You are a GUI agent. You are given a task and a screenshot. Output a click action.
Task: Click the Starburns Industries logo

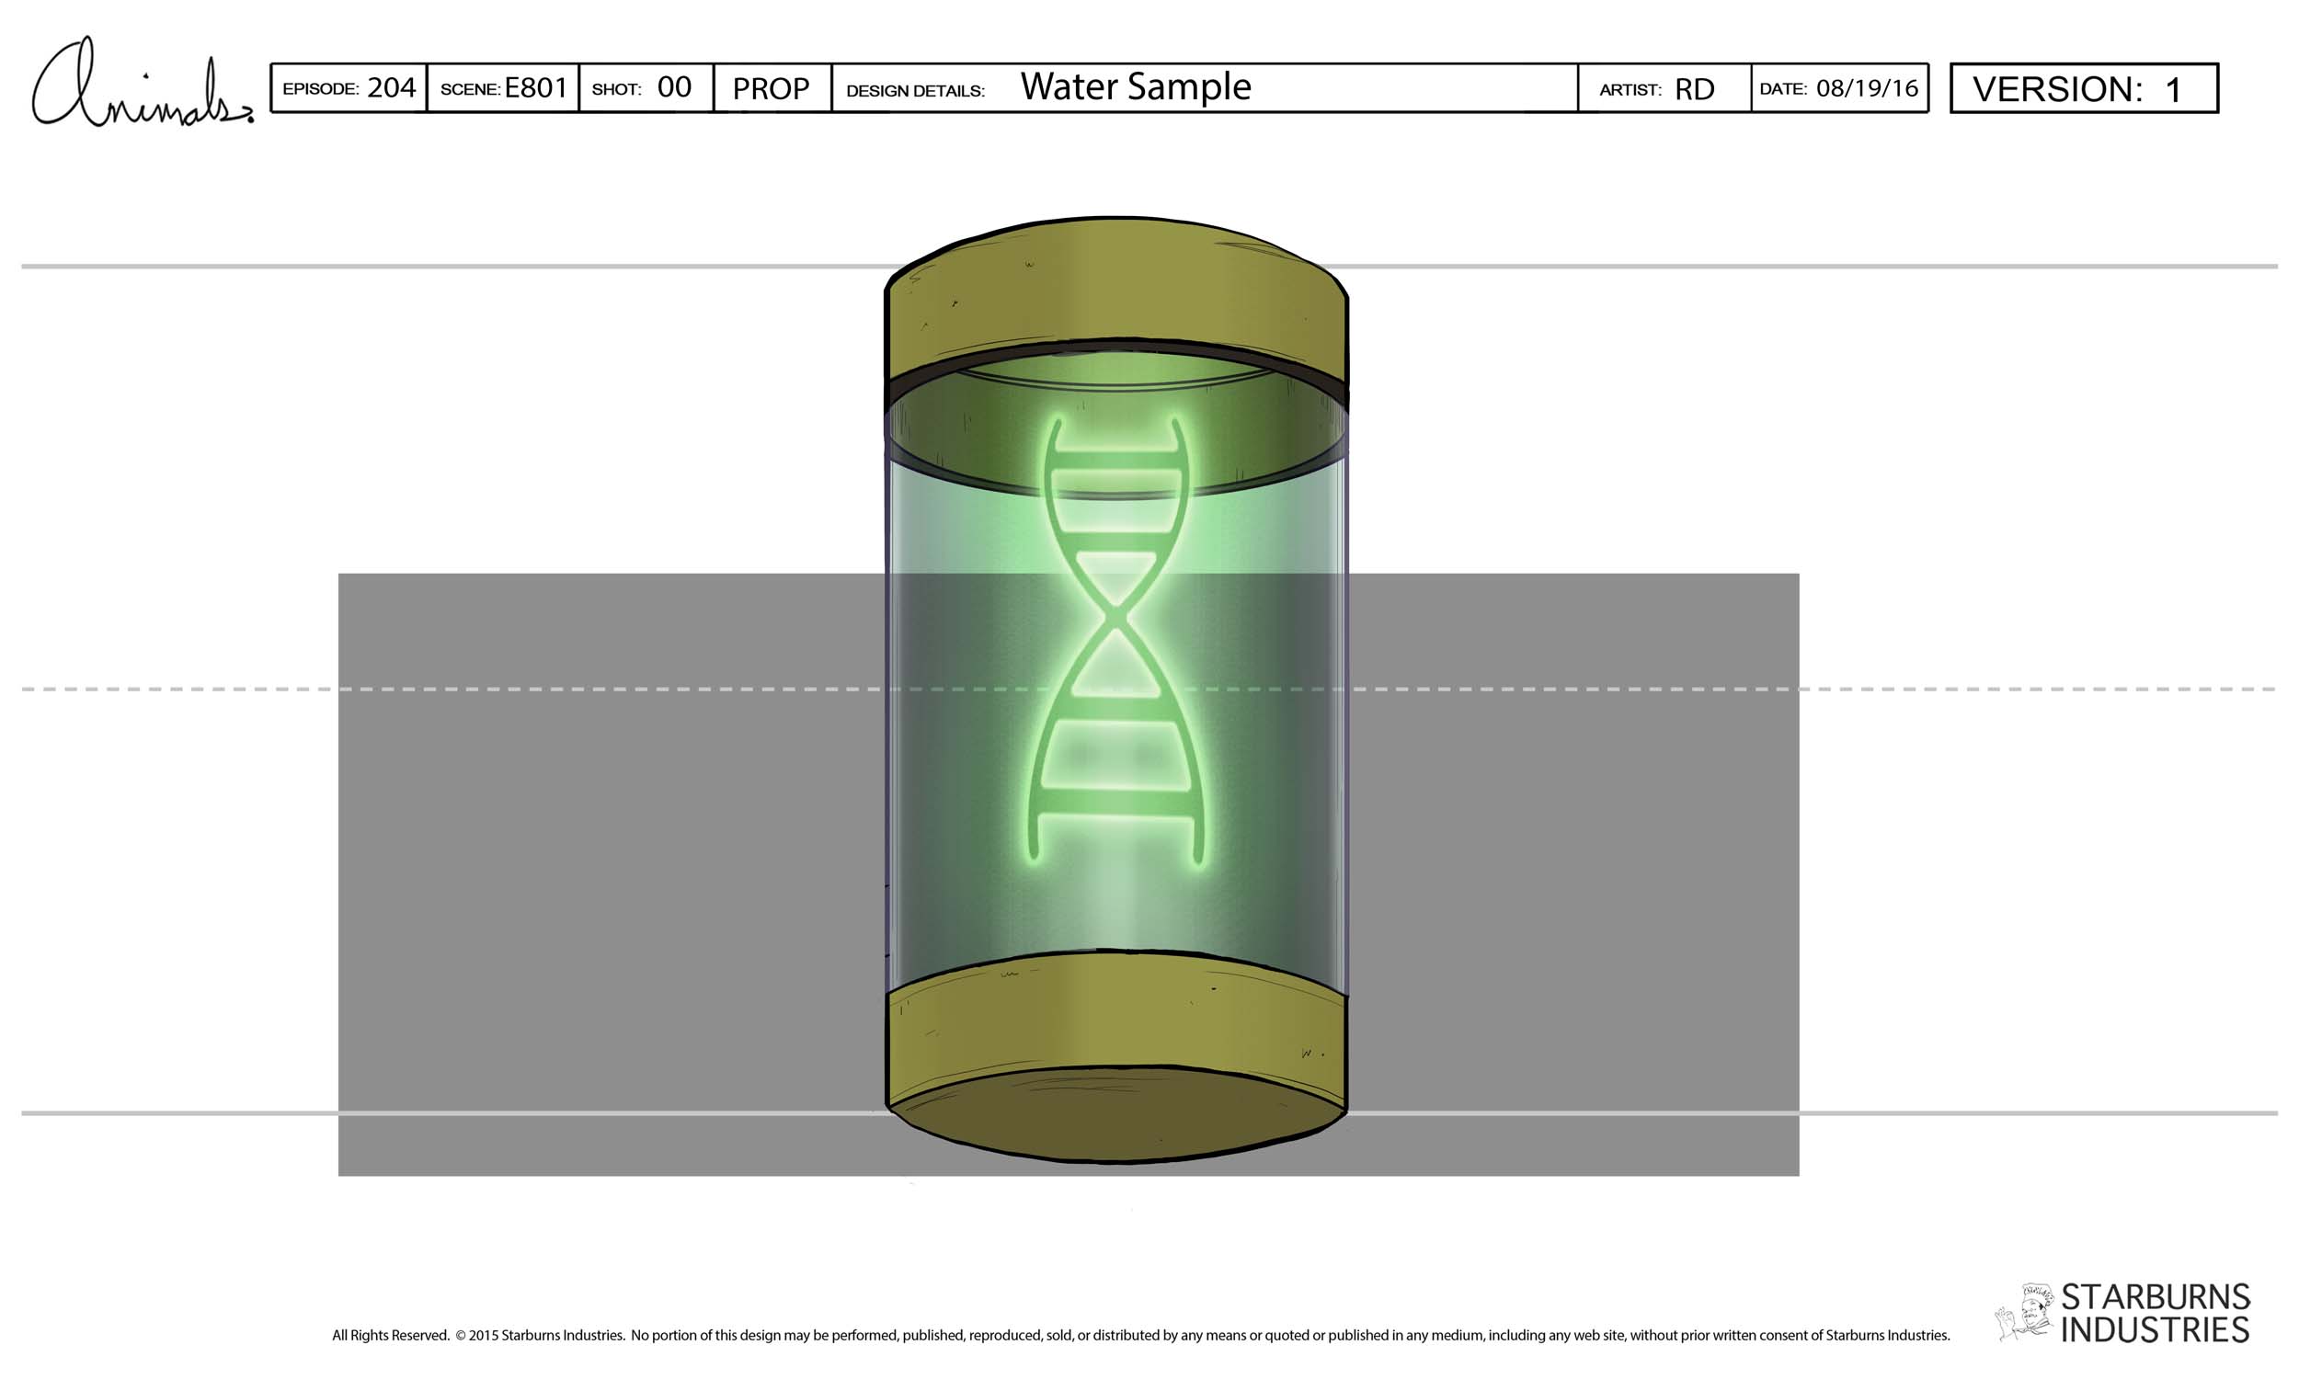tap(2122, 1313)
